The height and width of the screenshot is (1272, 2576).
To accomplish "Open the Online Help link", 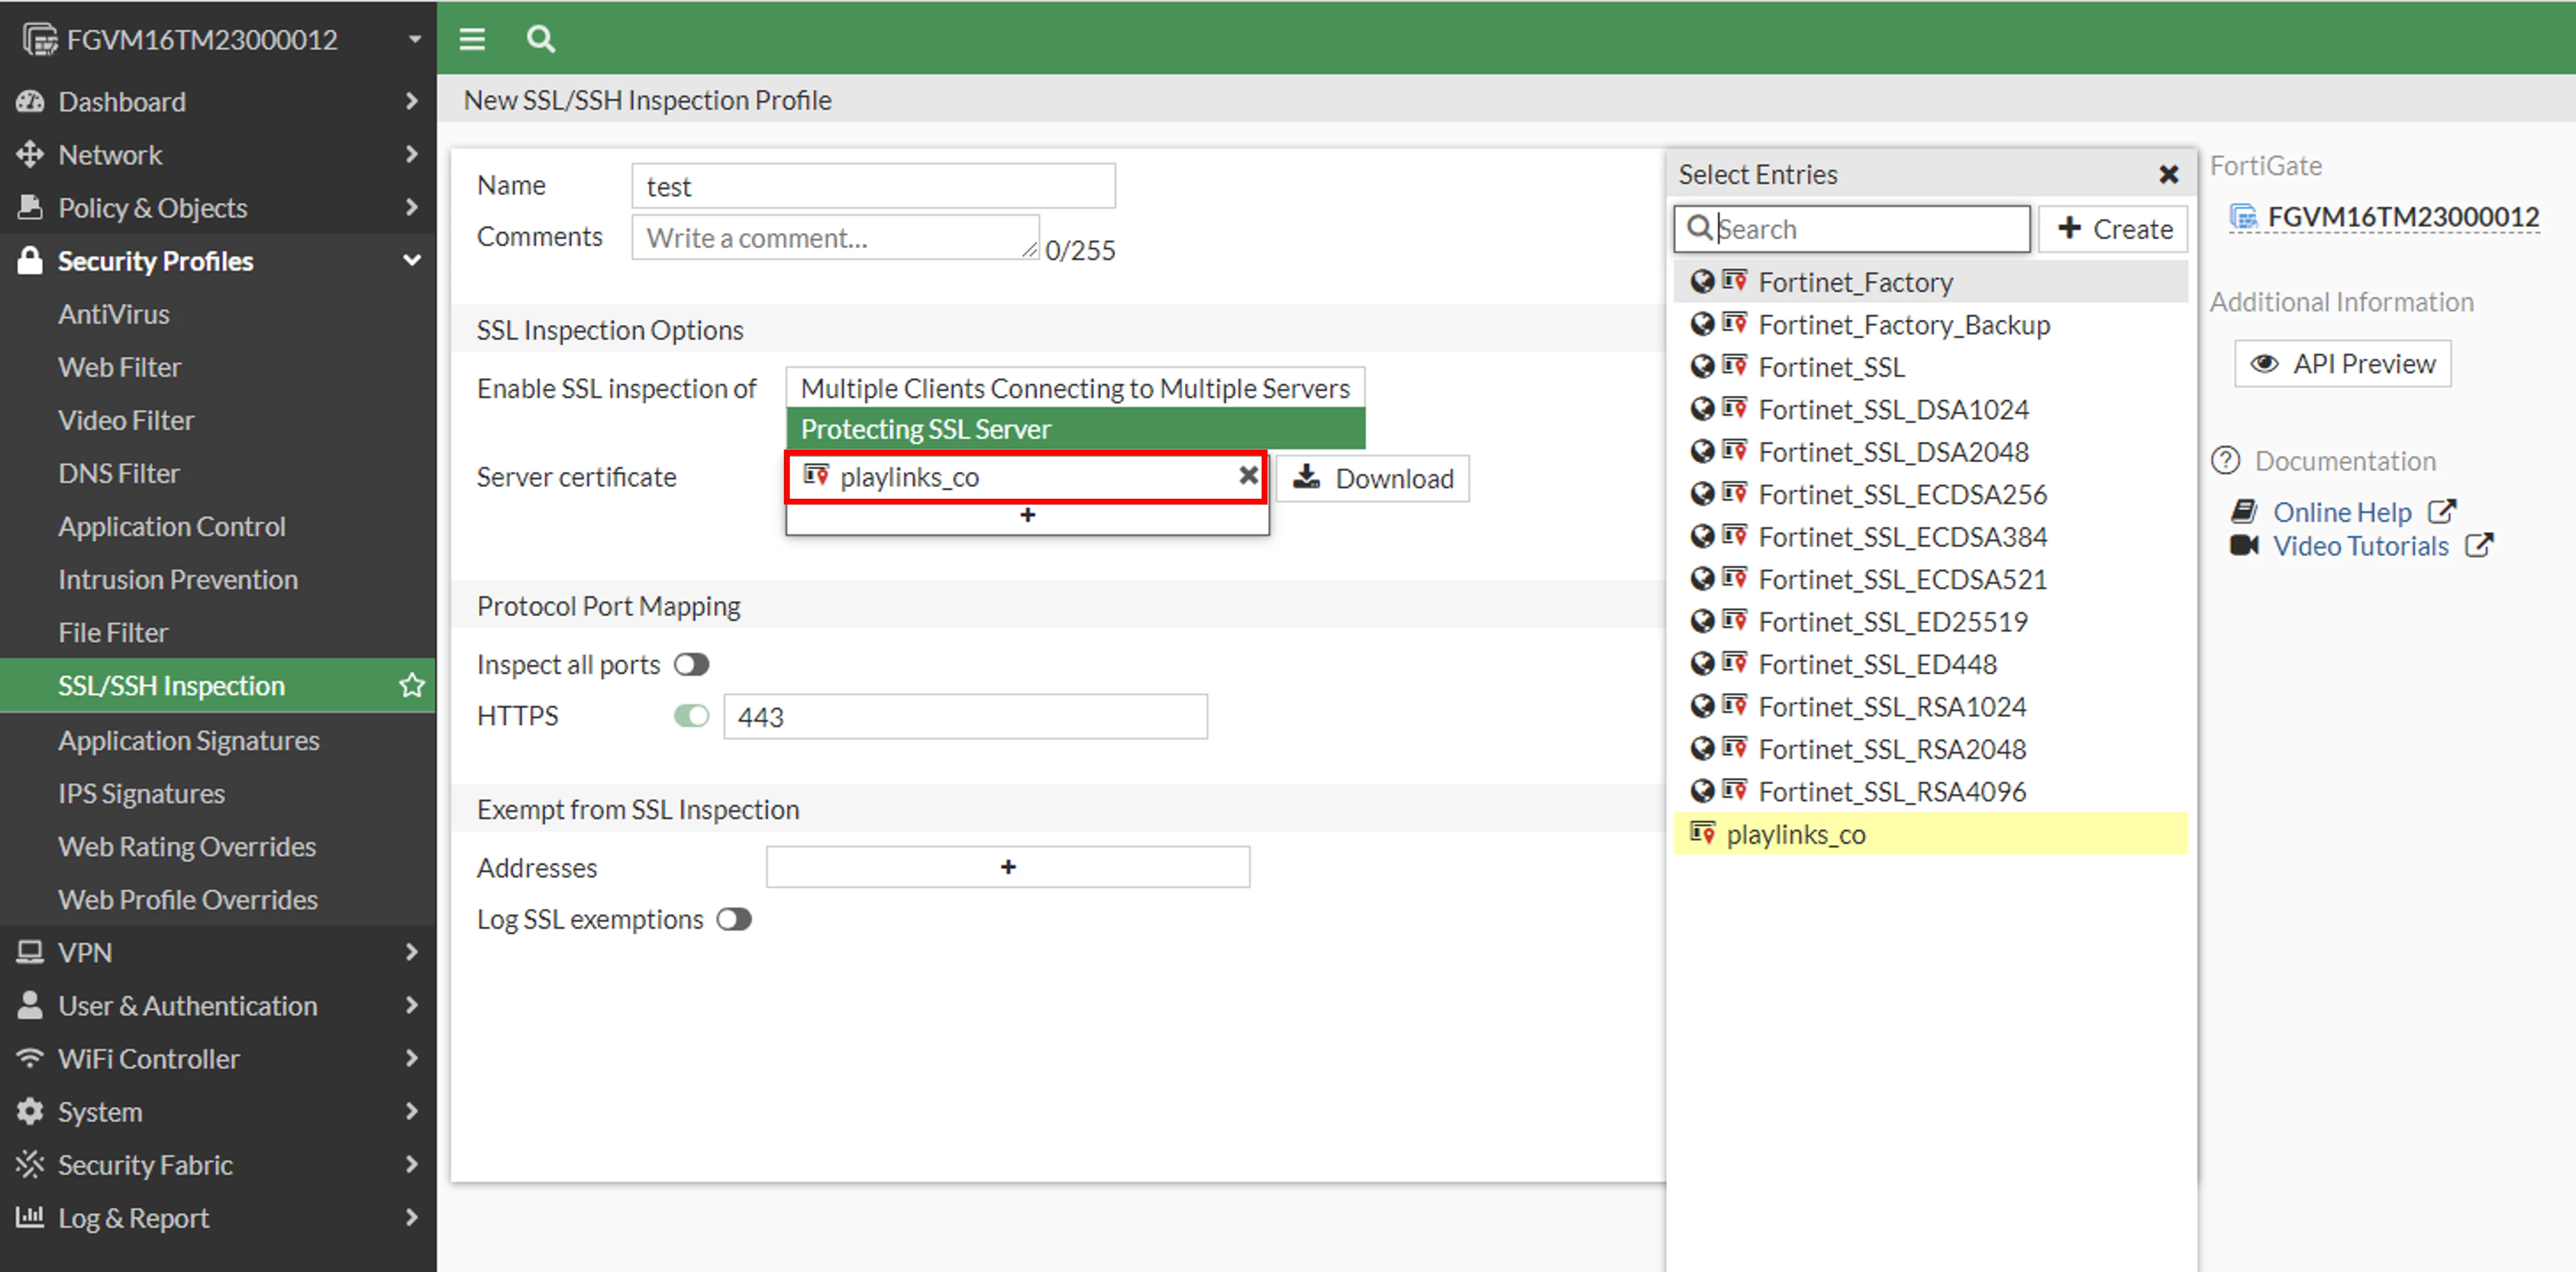I will [2342, 512].
